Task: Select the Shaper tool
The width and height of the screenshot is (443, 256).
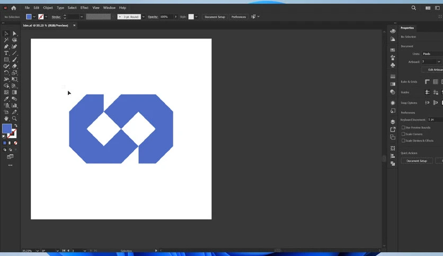Action: click(6, 66)
